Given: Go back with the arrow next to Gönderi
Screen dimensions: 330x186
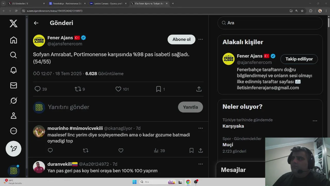Looking at the screenshot, I should click(36, 23).
